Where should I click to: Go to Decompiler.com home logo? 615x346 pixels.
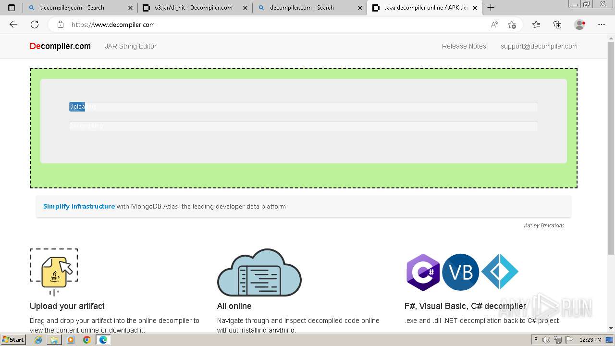click(60, 46)
